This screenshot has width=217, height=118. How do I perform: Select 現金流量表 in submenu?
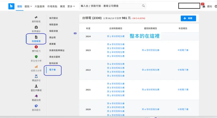point(55,57)
